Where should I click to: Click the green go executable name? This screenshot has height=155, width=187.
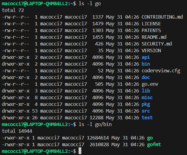coord(150,138)
